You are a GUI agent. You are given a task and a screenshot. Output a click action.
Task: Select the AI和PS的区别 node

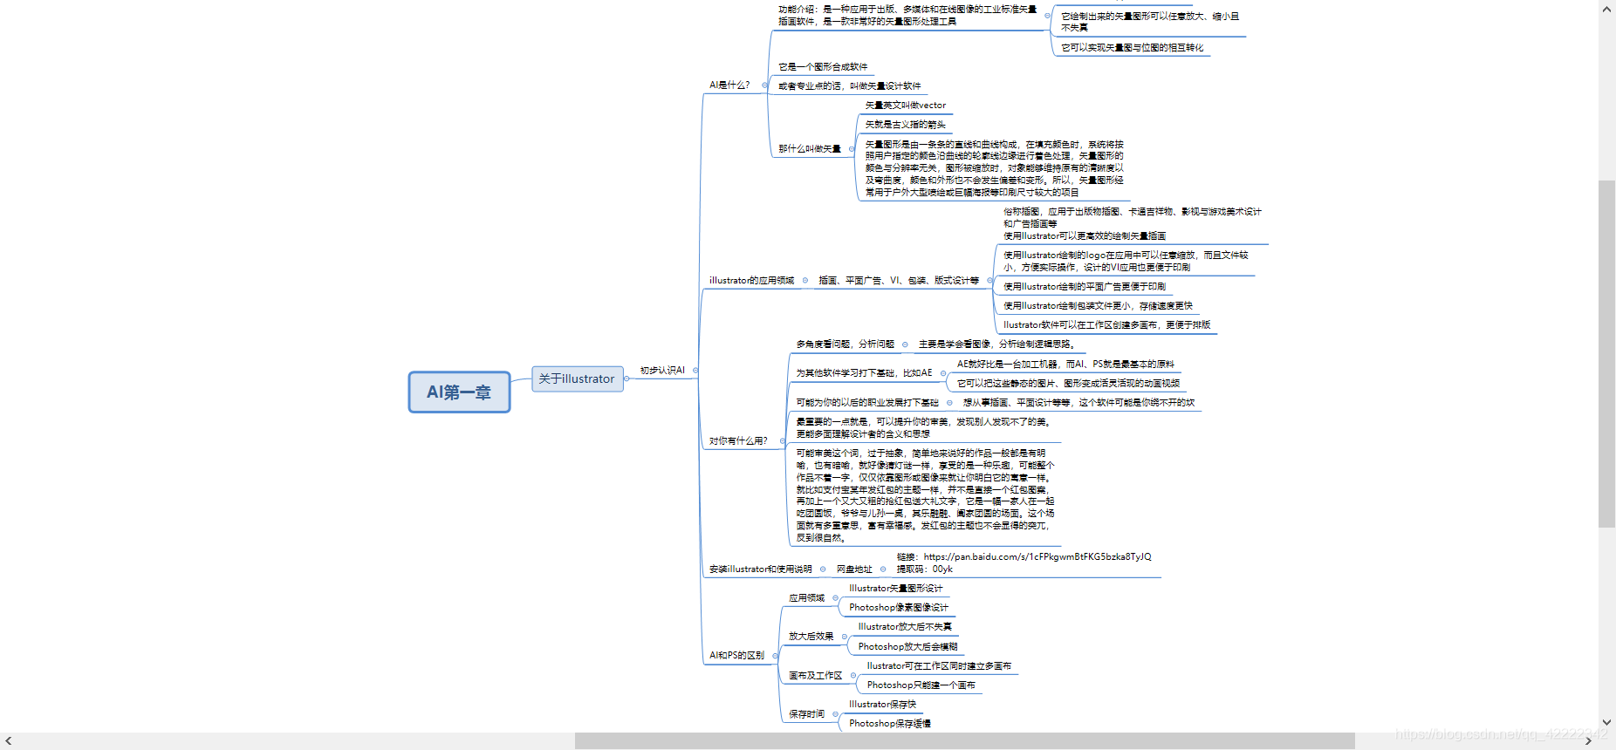pos(736,656)
